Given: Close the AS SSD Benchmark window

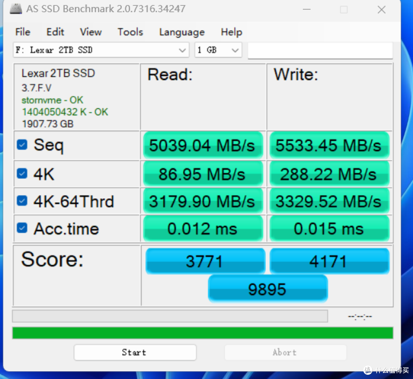Looking at the screenshot, I should pyautogui.click(x=381, y=10).
